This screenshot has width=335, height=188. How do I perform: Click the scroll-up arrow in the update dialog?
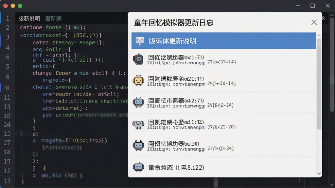pyautogui.click(x=319, y=35)
